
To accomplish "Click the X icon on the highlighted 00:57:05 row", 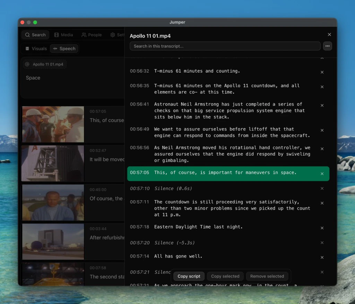I will tap(322, 174).
